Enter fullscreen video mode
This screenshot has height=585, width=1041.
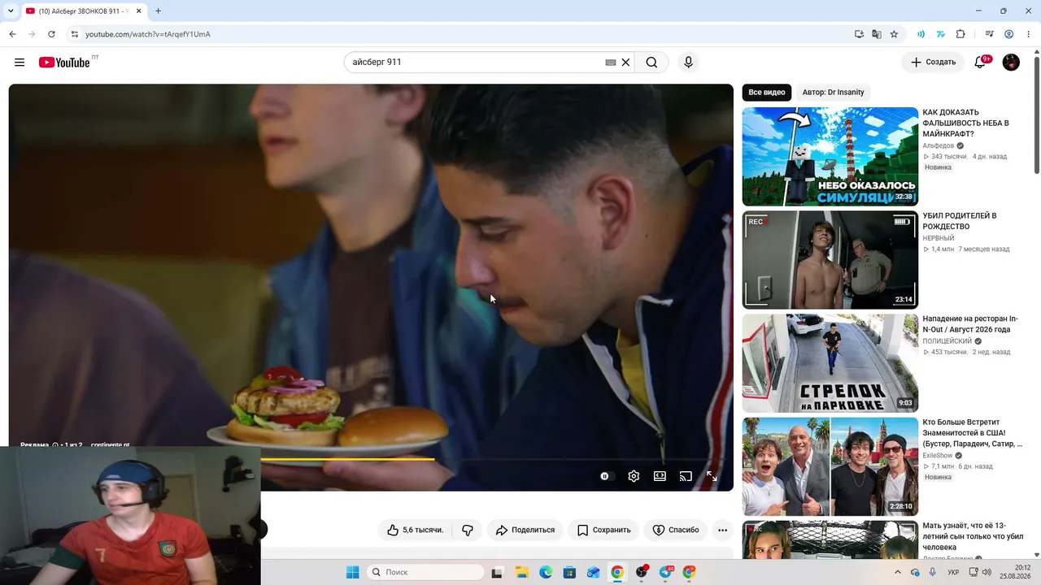click(x=712, y=476)
